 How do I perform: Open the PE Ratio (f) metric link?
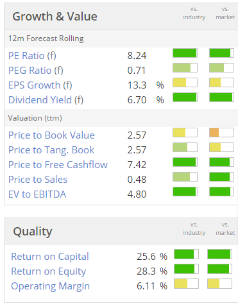32,56
